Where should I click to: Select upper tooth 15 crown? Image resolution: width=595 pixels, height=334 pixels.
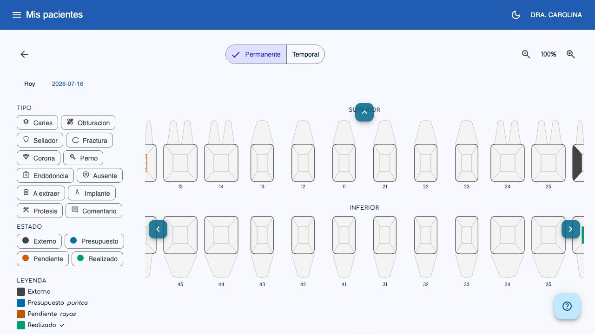(x=180, y=163)
